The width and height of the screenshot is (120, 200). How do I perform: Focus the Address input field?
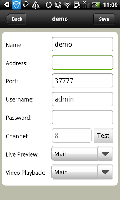tap(82, 62)
